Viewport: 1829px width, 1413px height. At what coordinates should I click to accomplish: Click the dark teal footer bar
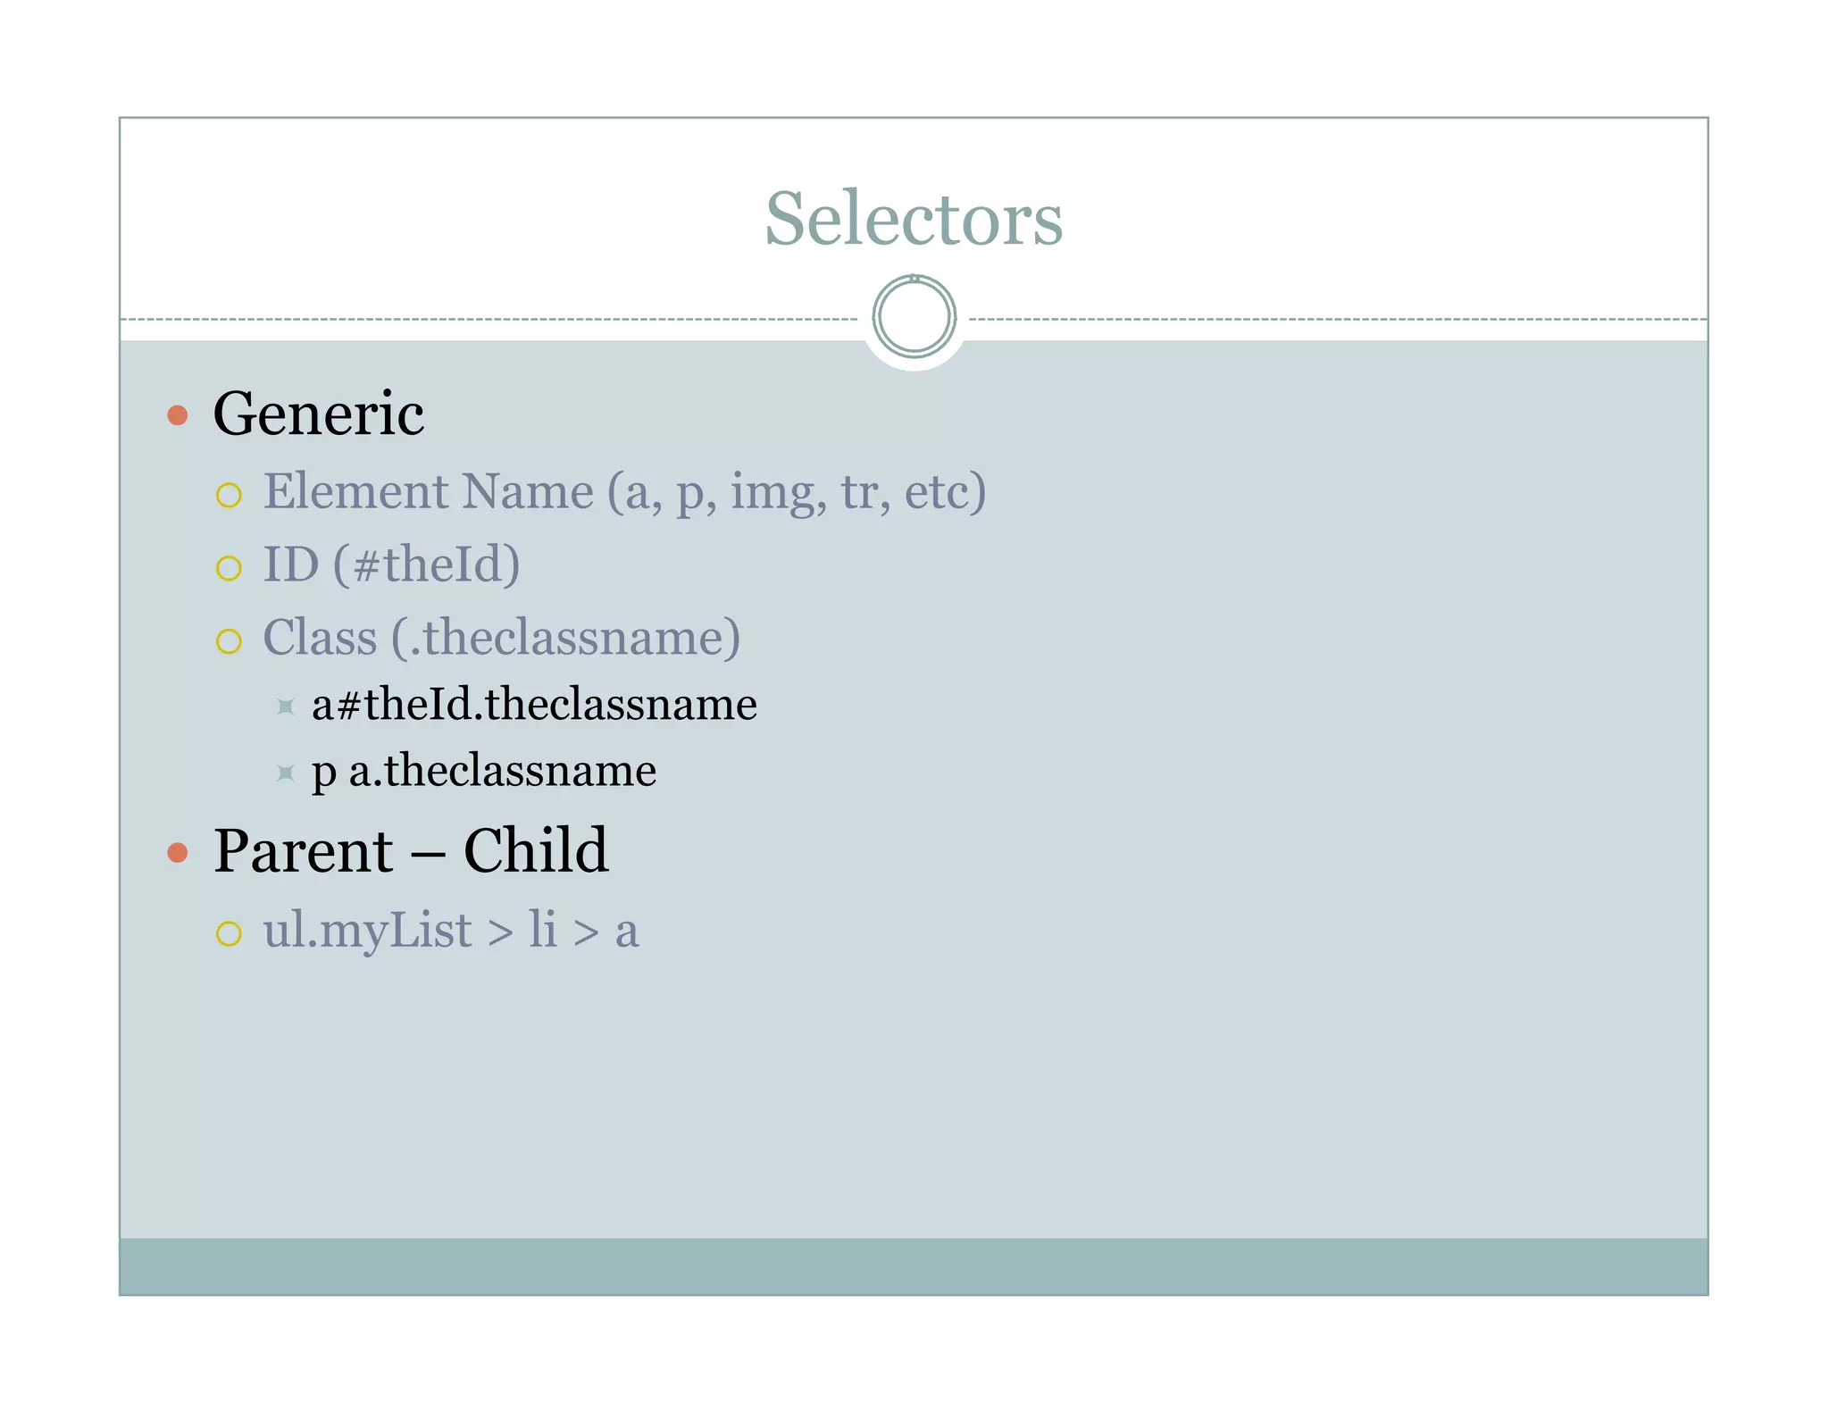(914, 1266)
